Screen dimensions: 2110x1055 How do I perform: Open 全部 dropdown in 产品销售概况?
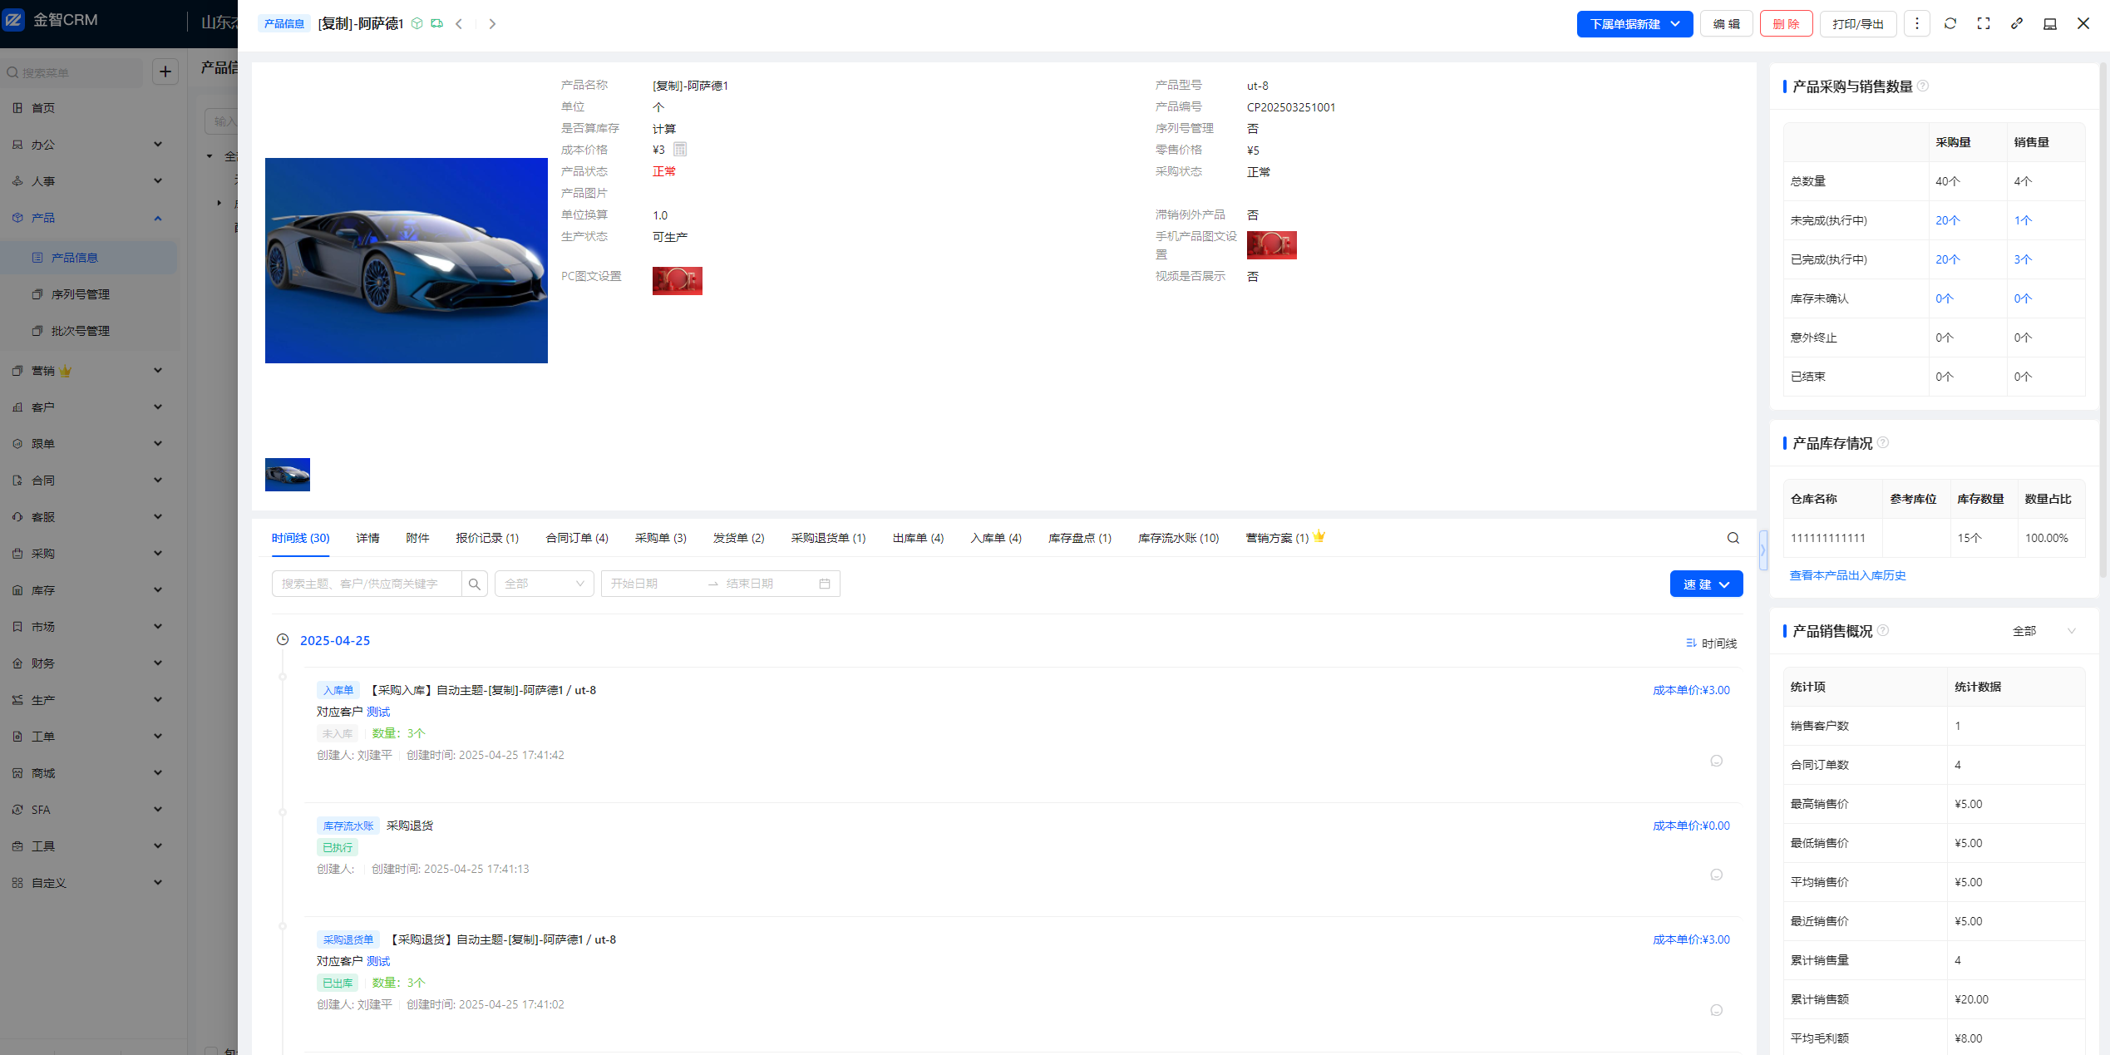click(2043, 631)
